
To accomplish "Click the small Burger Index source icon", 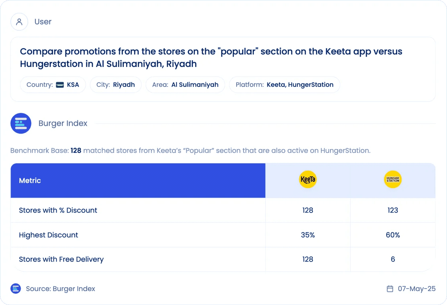I will [x=16, y=289].
